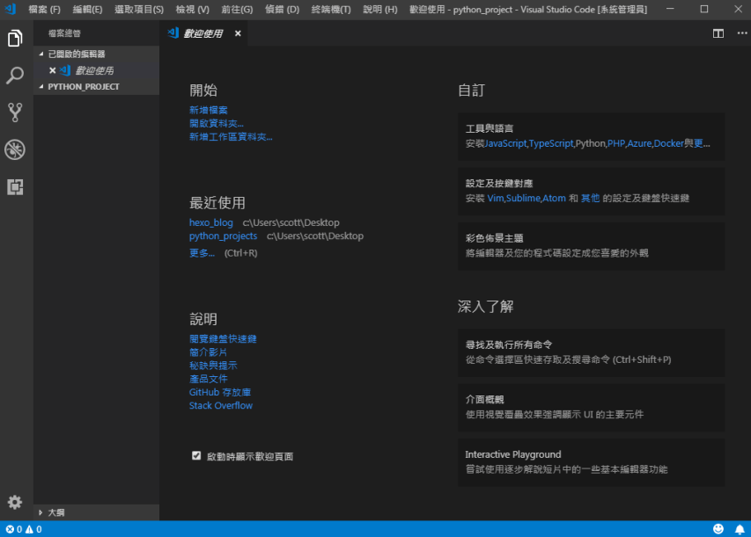Click the 閱覽鍵盤快速鍵 link

tap(223, 338)
